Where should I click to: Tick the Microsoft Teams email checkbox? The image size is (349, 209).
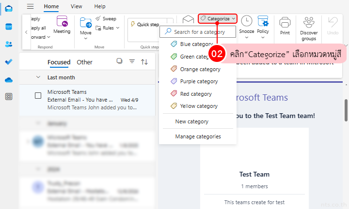38,95
